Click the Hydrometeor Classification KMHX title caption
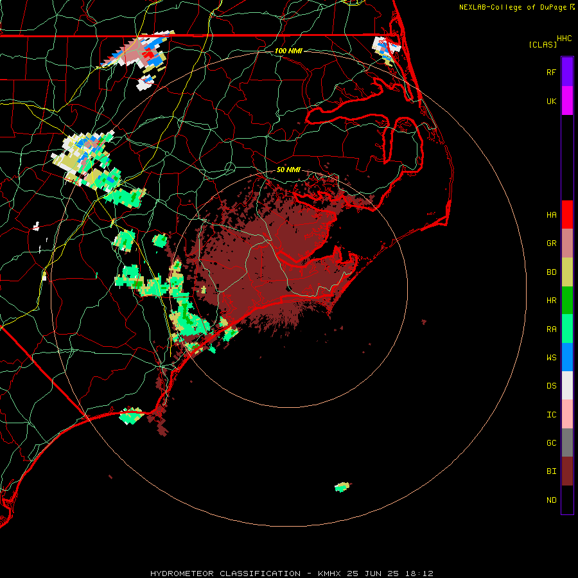 (x=292, y=574)
